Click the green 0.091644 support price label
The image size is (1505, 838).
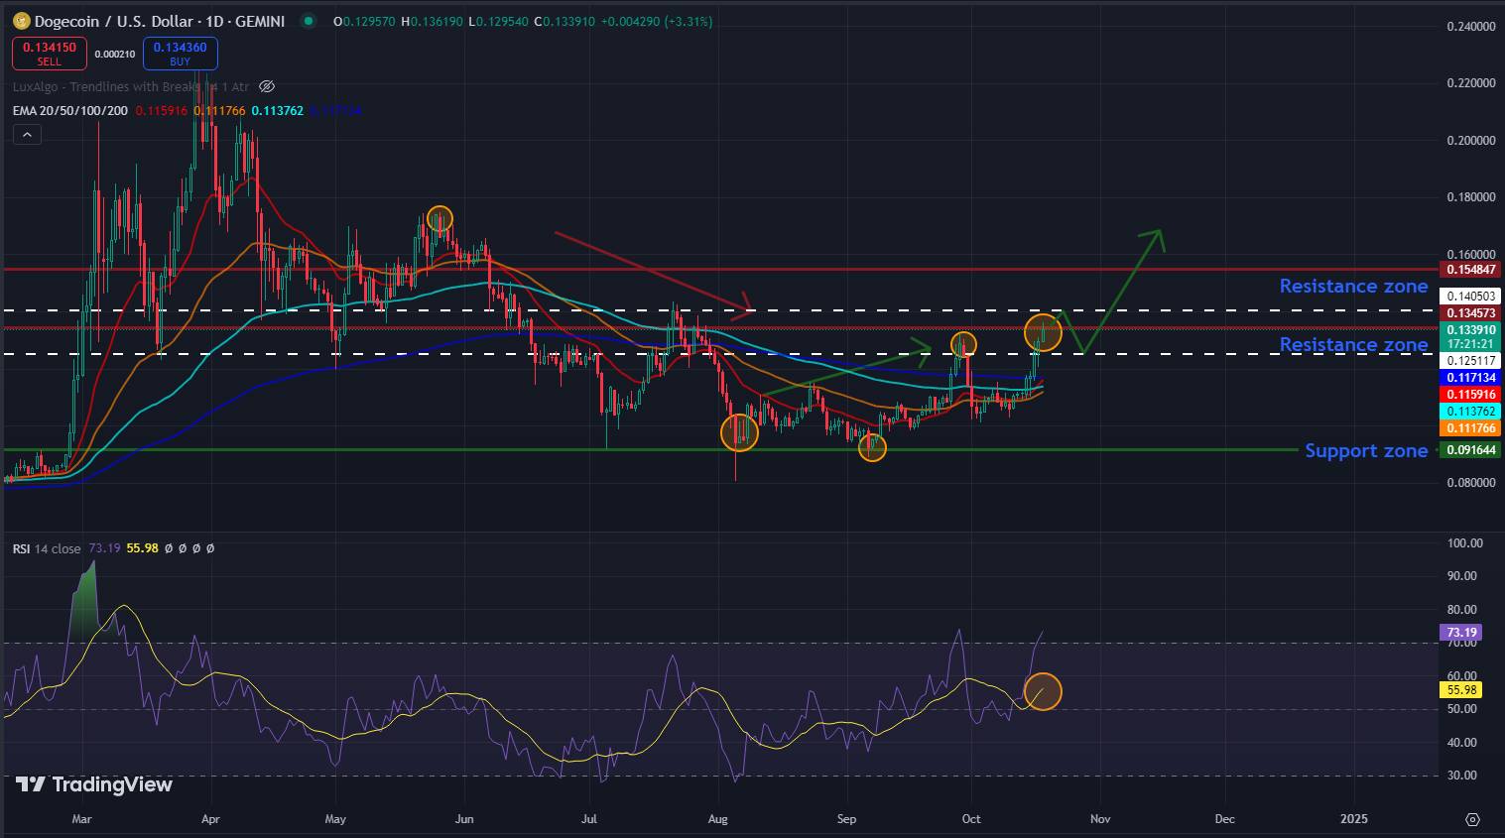tap(1470, 450)
